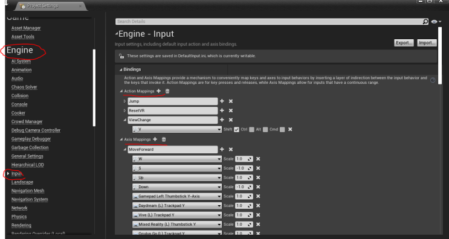This screenshot has height=239, width=449.
Task: Toggle the Cmd modifier checkbox
Action: tap(282, 130)
